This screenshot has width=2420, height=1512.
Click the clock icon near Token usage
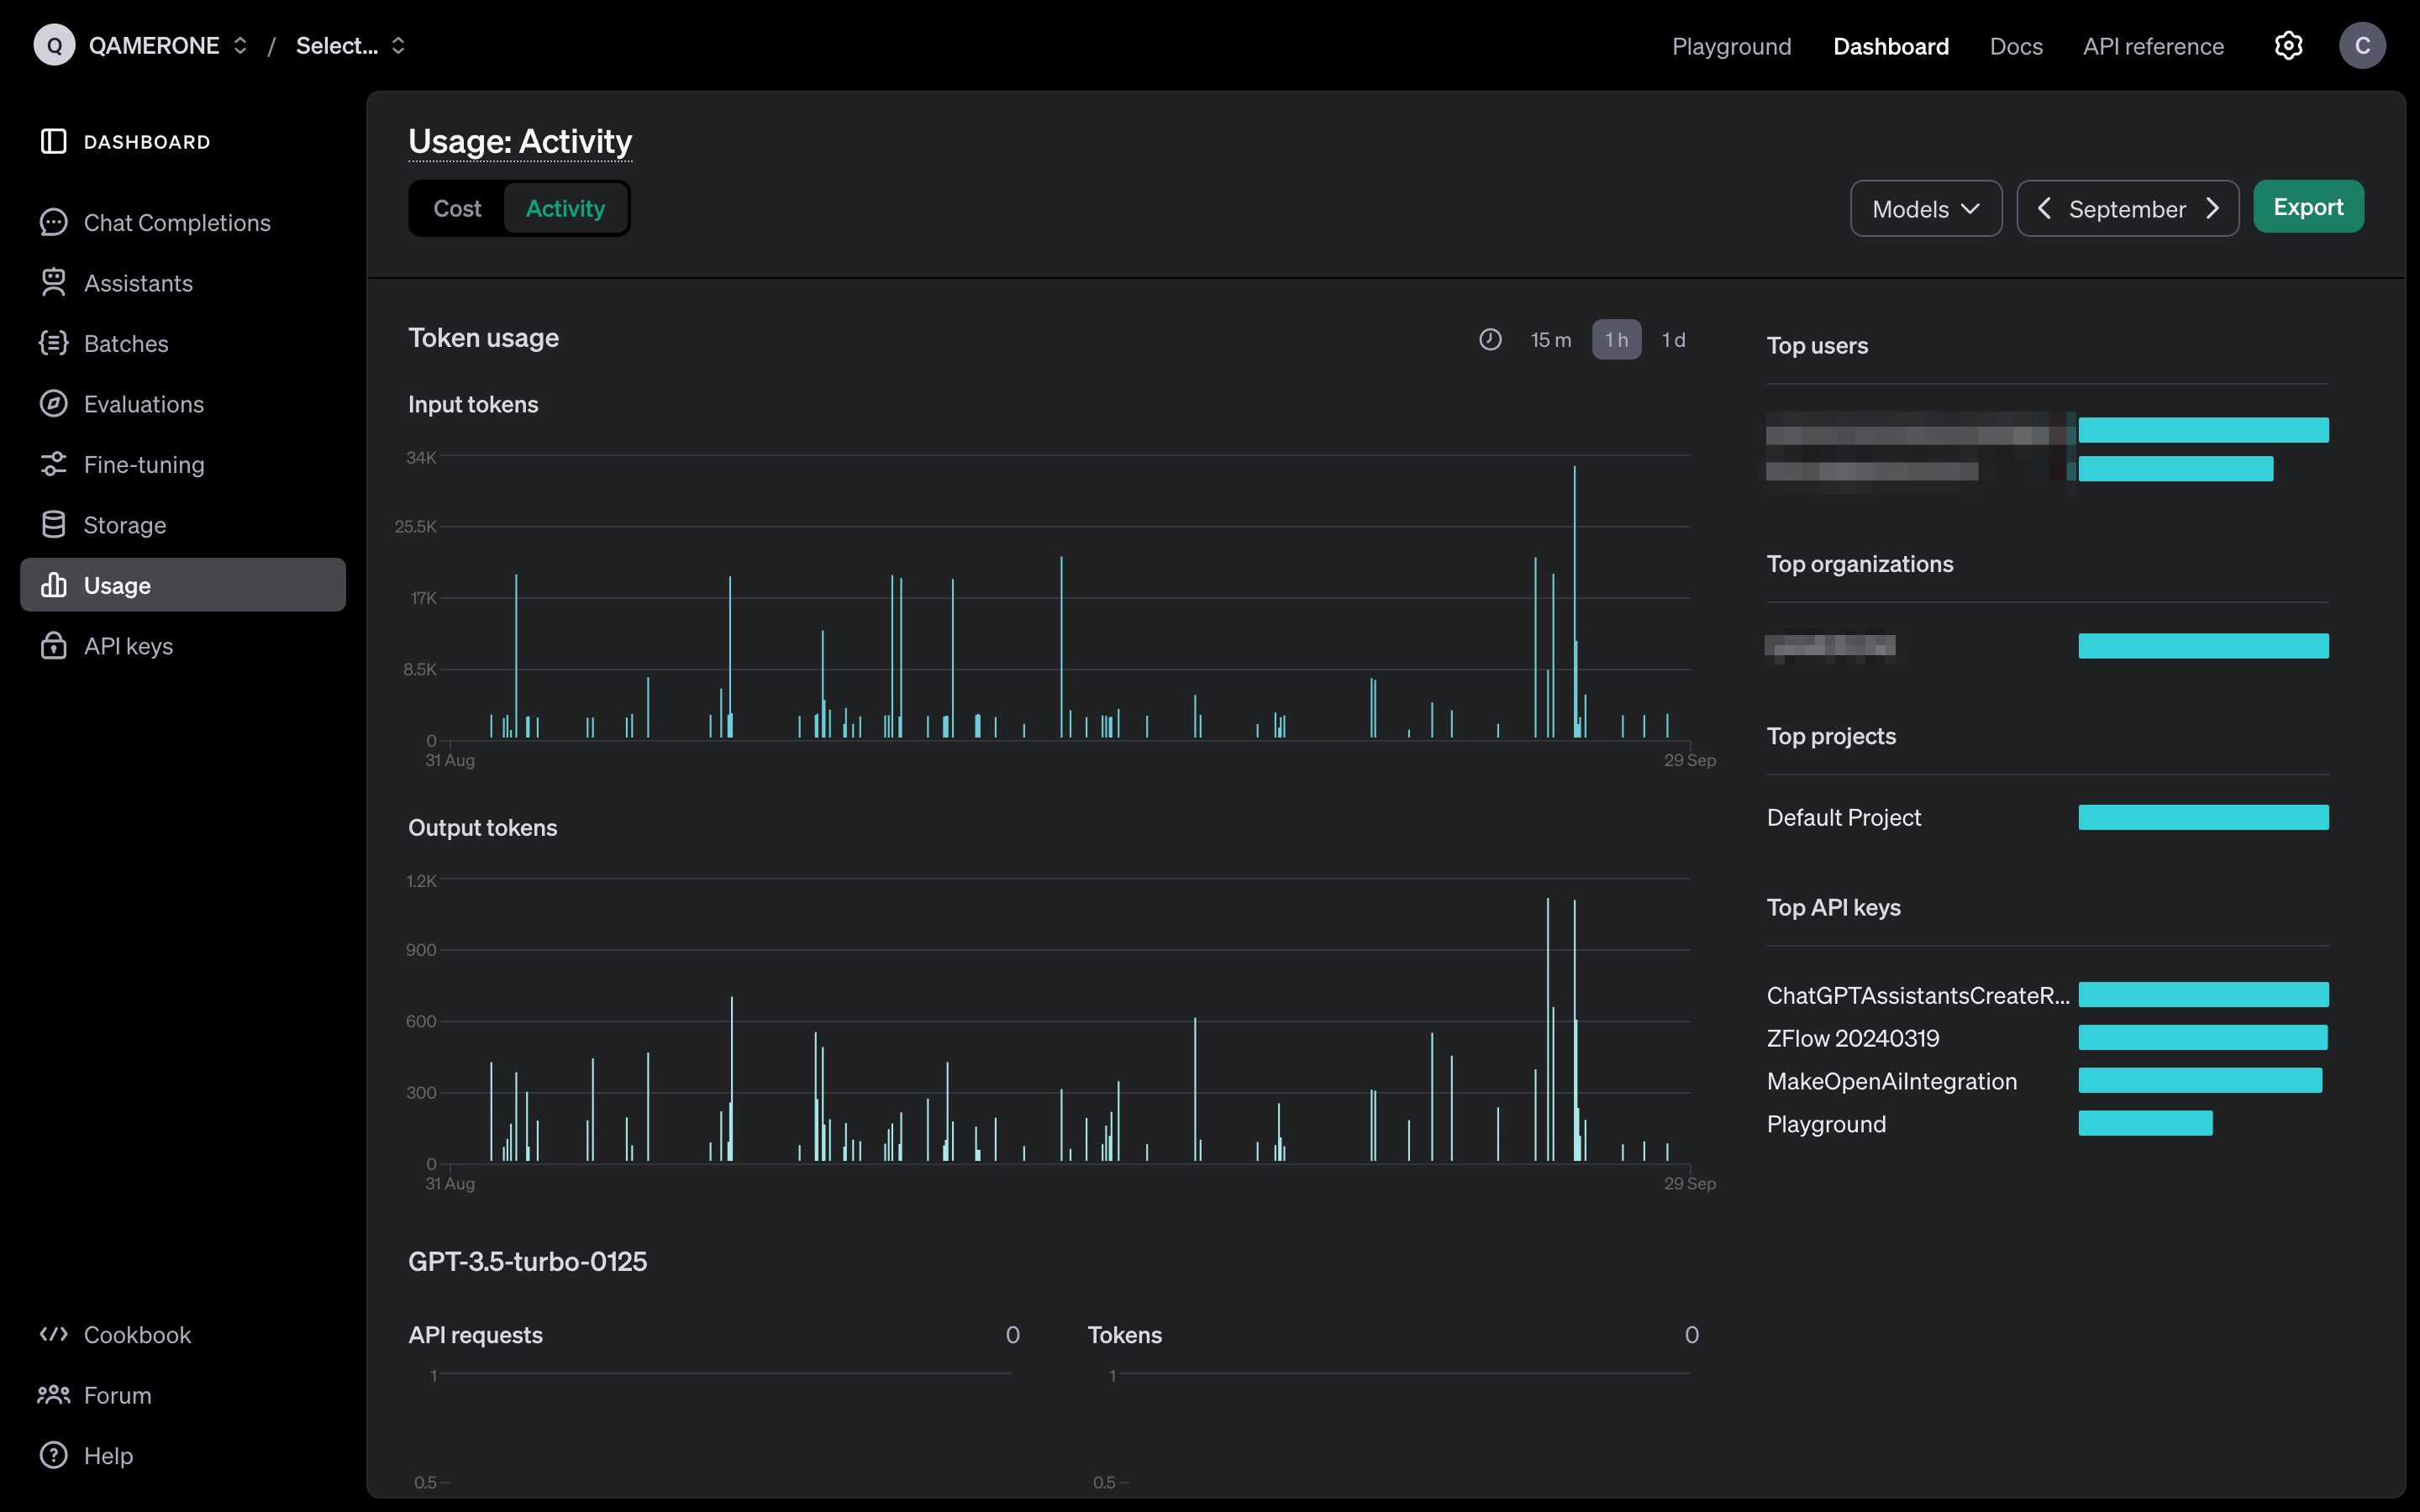tap(1490, 340)
